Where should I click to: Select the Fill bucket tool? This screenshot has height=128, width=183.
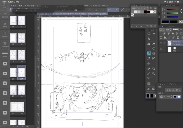pyautogui.click(x=149, y=44)
